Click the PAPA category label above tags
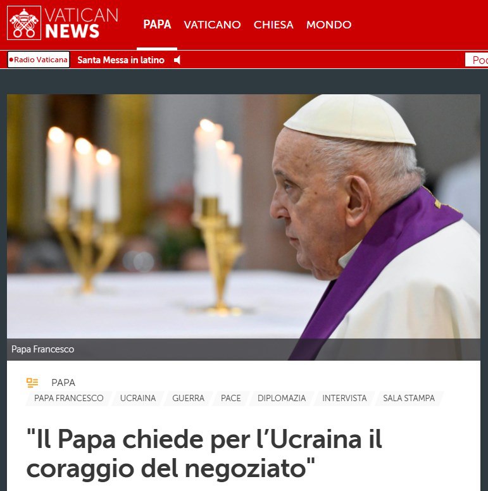488x491 pixels. 63,383
